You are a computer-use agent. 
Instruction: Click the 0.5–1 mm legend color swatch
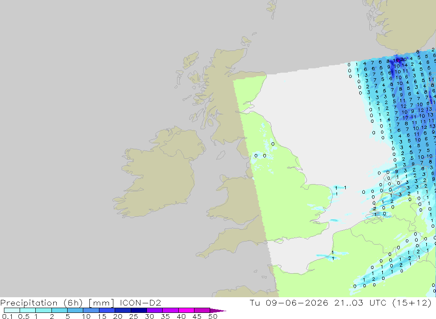[28, 310]
